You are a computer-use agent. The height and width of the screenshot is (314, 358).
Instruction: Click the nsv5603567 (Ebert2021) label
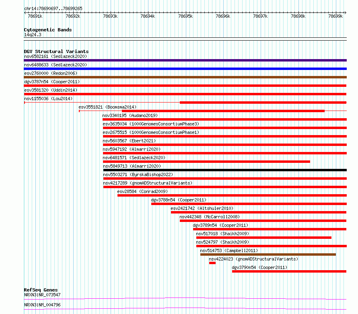coord(129,141)
